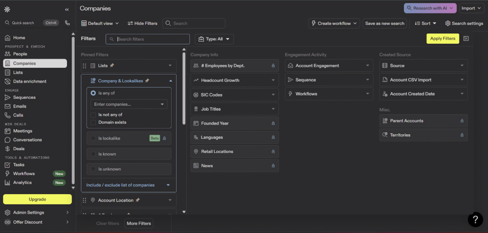Collapse the left sidebar with double-chevron icon

pyautogui.click(x=67, y=9)
